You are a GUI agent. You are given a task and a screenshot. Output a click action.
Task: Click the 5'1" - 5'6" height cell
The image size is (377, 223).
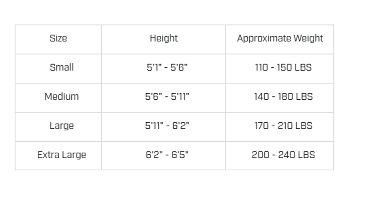(x=167, y=68)
